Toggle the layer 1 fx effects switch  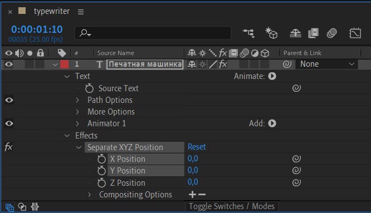[x=223, y=64]
